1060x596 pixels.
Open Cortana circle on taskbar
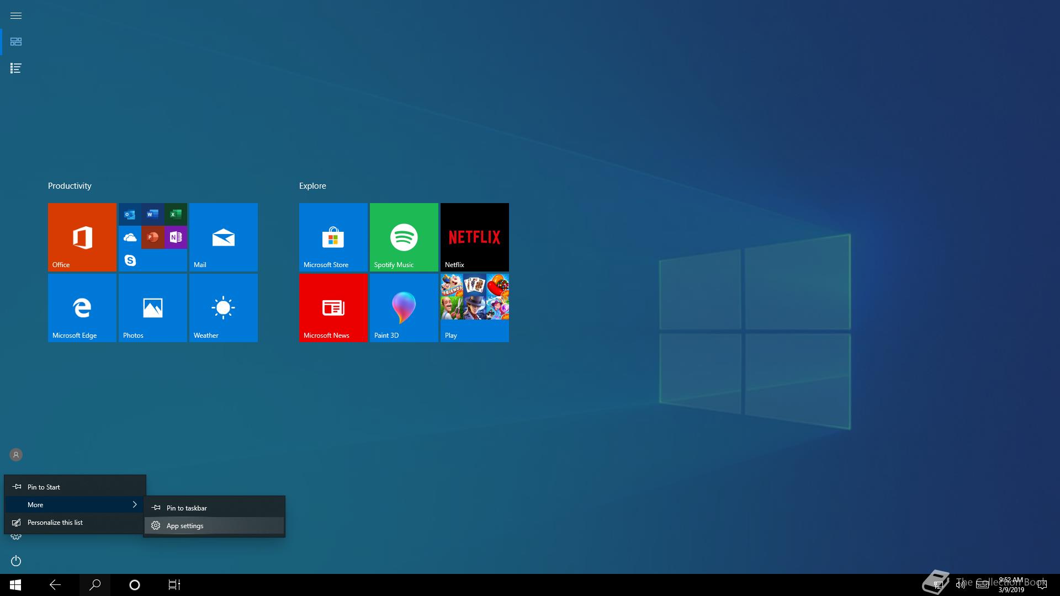coord(135,585)
